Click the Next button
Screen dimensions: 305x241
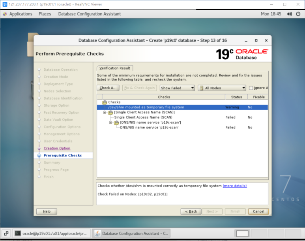(212, 211)
